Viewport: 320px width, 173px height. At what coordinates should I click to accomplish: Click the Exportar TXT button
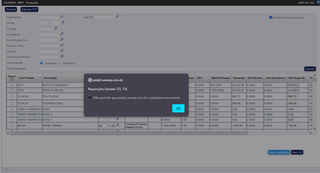pyautogui.click(x=29, y=9)
